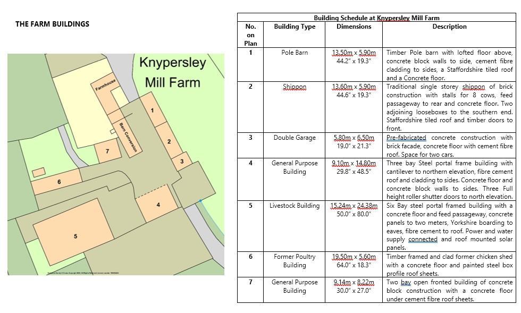The image size is (521, 313).
Task: Click the underlined 'Pre-fabricated' word
Action: pos(406,138)
